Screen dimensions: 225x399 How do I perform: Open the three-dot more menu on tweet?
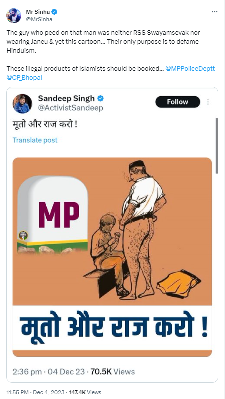pyautogui.click(x=215, y=12)
